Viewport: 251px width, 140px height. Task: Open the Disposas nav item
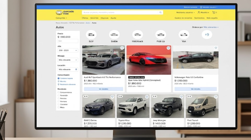pos(104,18)
